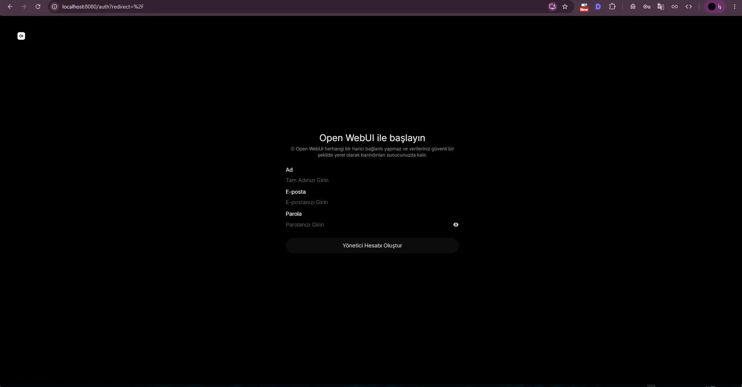Image resolution: width=742 pixels, height=387 pixels.
Task: Focus the Parolanızı Girin password field
Action: (367, 225)
